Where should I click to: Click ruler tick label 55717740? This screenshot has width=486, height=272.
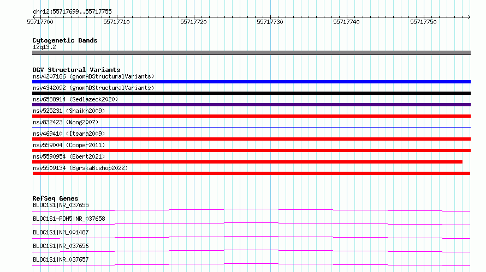click(x=347, y=22)
